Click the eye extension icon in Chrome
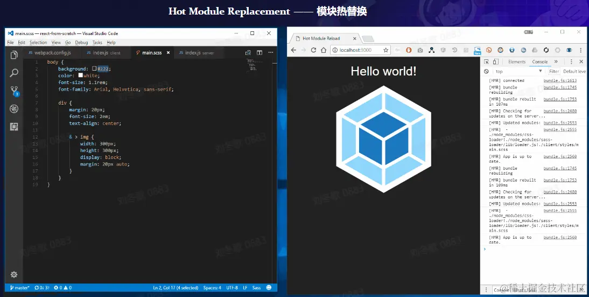The width and height of the screenshot is (589, 297). click(x=569, y=50)
